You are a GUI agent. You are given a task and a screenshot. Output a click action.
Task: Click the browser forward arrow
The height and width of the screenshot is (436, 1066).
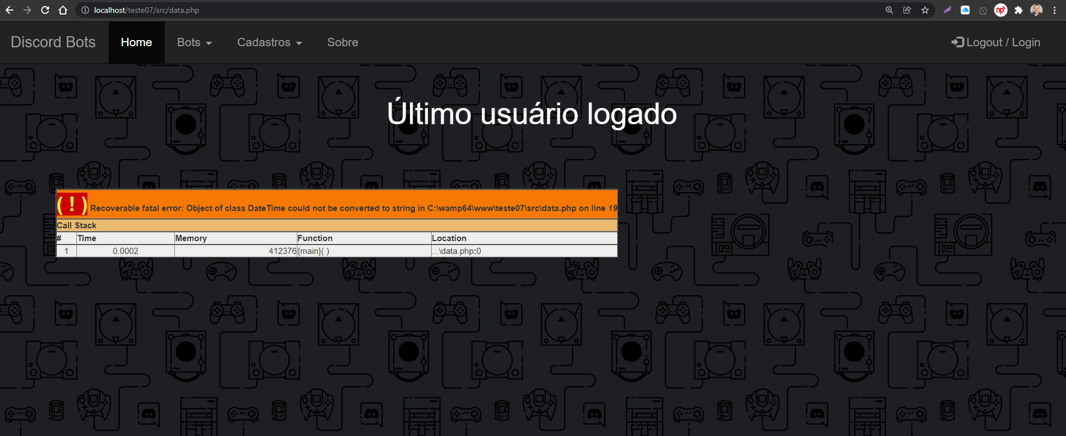point(27,10)
